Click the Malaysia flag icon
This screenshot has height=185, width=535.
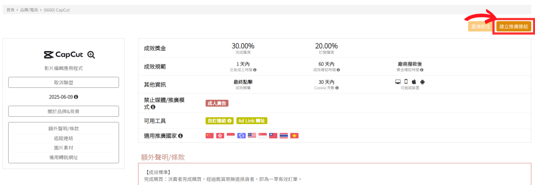tap(252, 135)
